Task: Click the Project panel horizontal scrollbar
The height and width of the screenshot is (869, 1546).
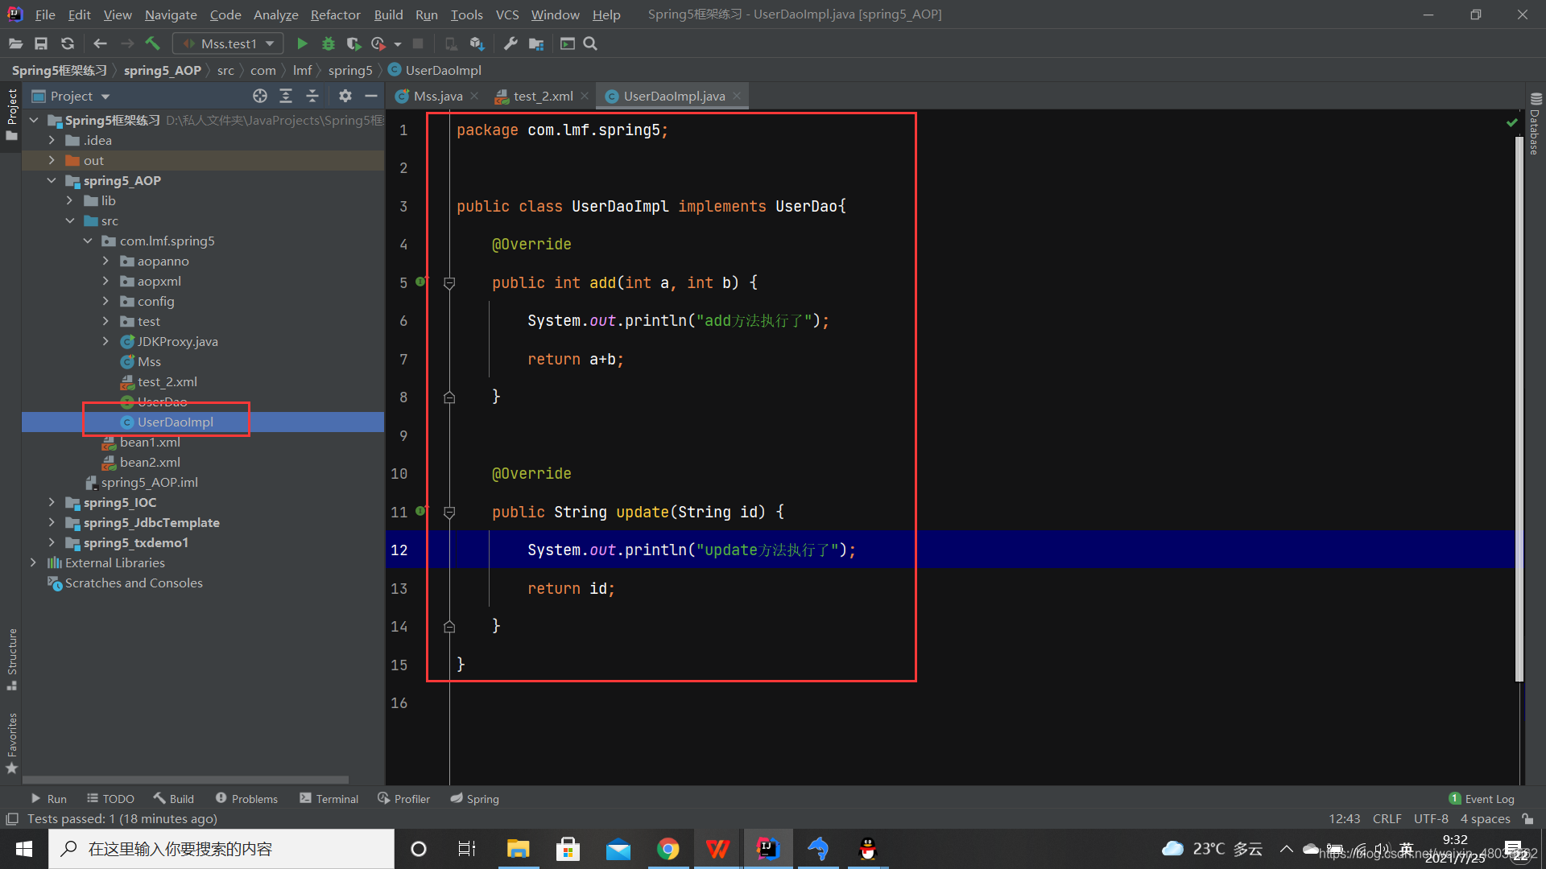Action: coord(186,779)
